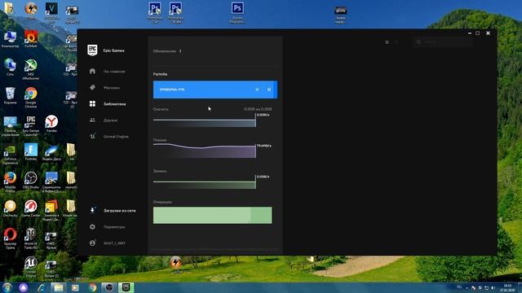Screen dimensions: 522x293
Task: Open File Explorer from the taskbar
Action: (58, 287)
